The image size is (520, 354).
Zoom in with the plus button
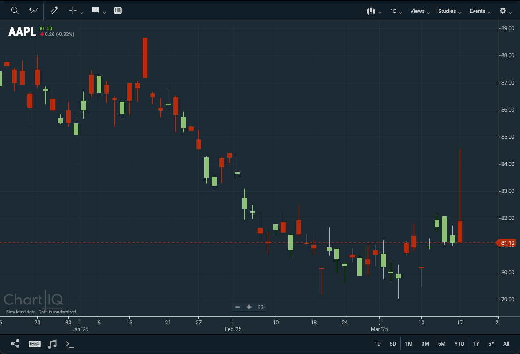tap(249, 307)
